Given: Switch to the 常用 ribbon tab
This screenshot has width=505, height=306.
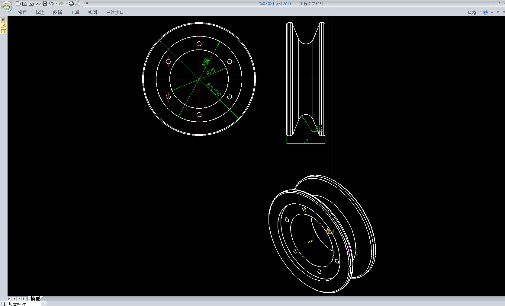Looking at the screenshot, I should coord(22,12).
